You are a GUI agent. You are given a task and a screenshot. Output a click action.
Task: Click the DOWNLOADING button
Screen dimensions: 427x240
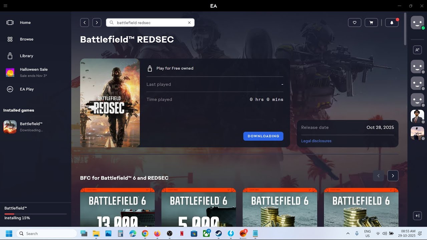(x=263, y=136)
